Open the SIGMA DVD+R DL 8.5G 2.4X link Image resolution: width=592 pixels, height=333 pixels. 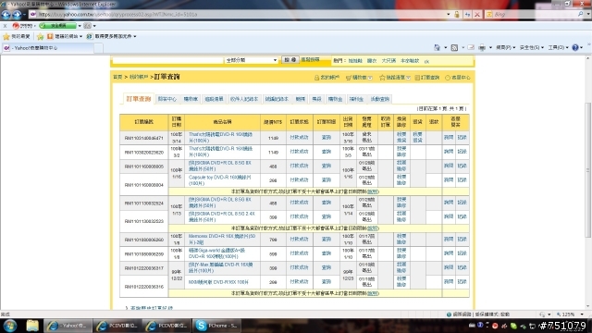222,216
